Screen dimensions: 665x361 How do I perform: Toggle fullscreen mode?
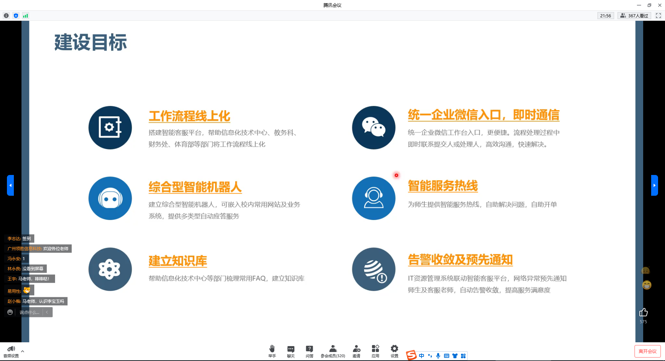pyautogui.click(x=658, y=16)
